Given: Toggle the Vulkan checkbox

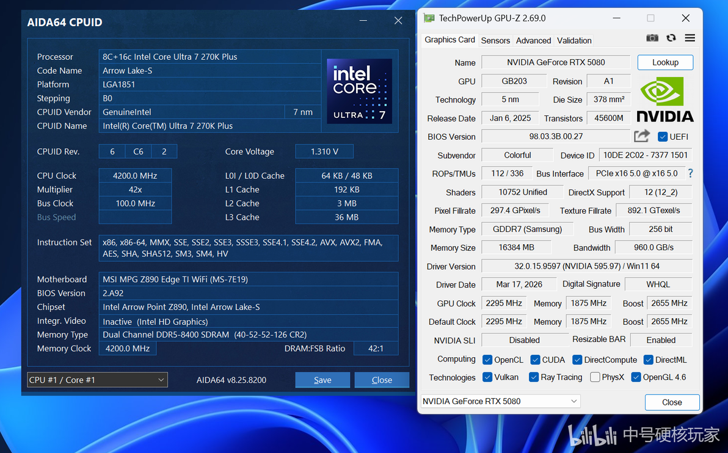Looking at the screenshot, I should [x=487, y=377].
